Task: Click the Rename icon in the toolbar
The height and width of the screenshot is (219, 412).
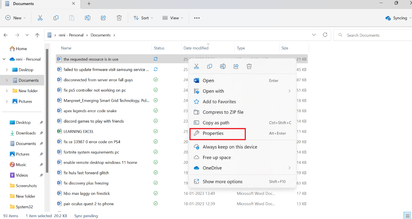Action: tap(87, 18)
